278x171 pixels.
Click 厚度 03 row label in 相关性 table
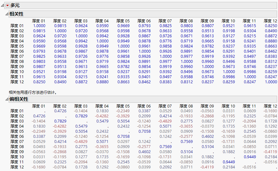[x=17, y=36]
